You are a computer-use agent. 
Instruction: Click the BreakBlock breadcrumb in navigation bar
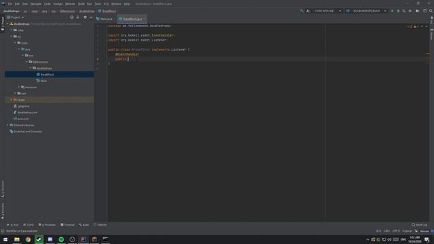[107, 11]
